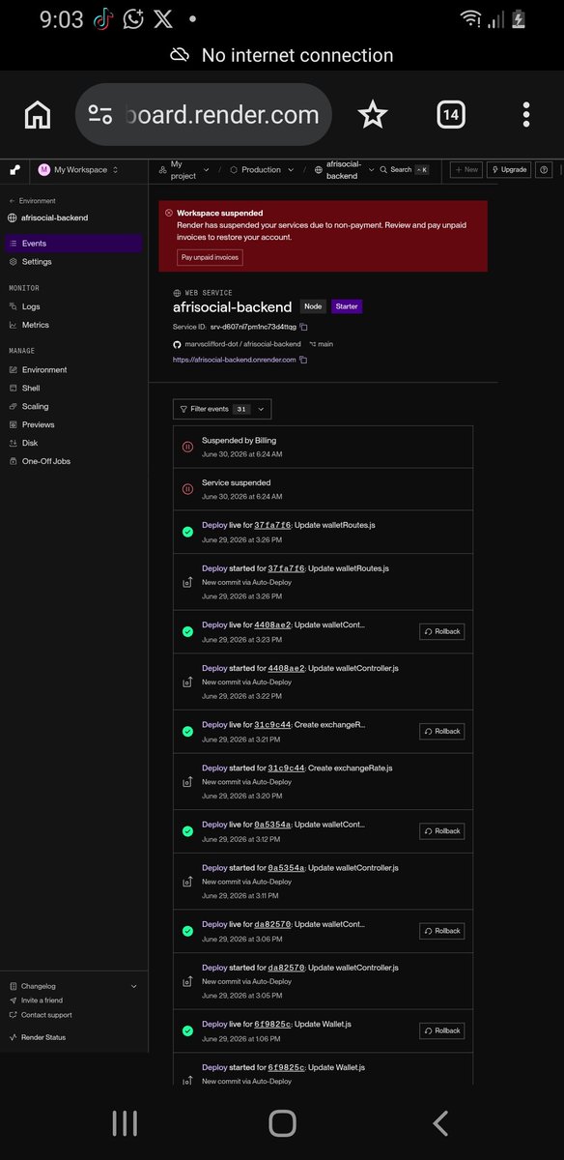Open the afrisocial-backend breadcrumb dropdown
Viewport: 564px width, 1160px height.
pyautogui.click(x=345, y=169)
